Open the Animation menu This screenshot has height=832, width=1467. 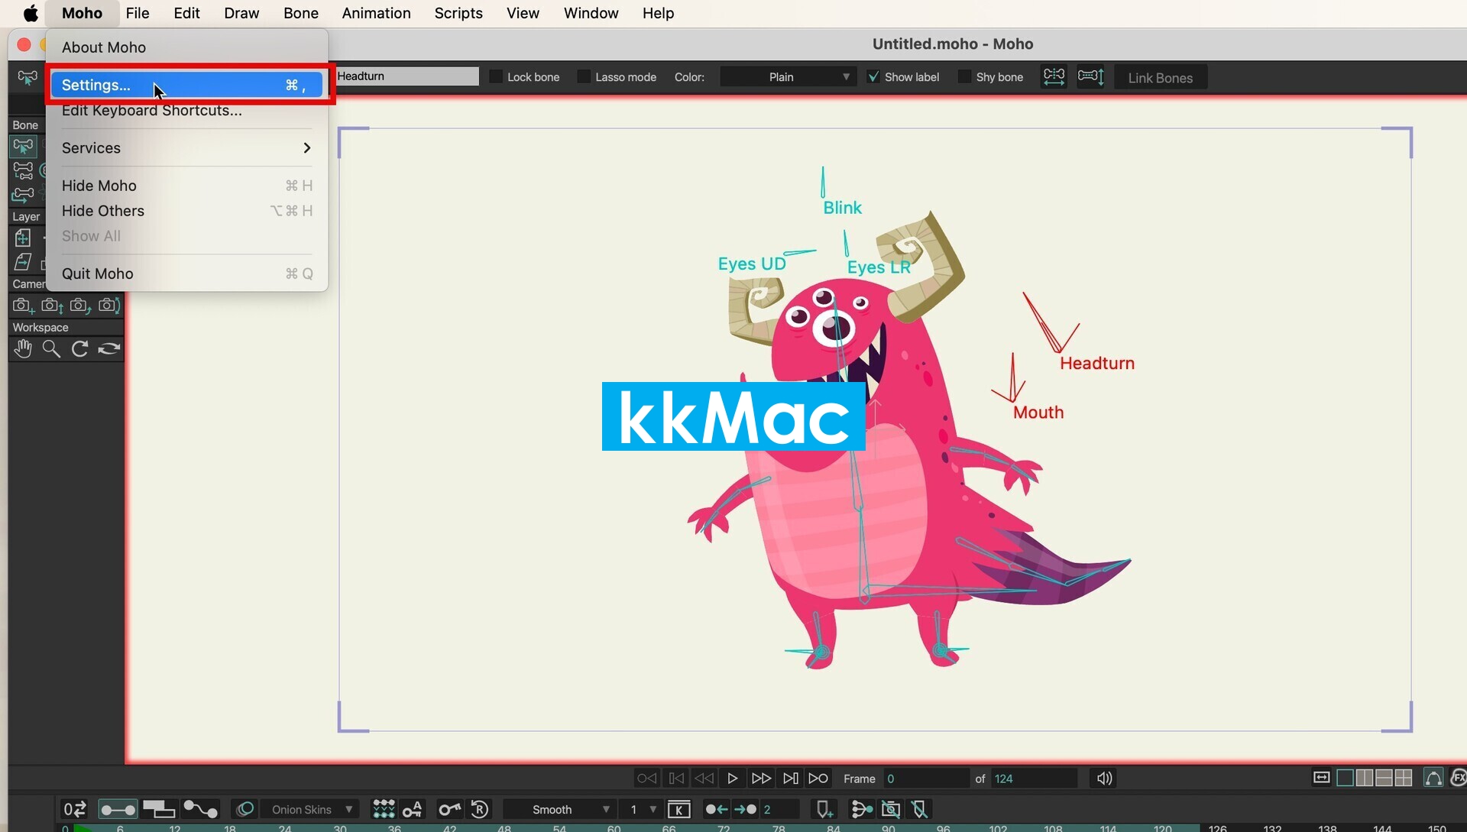point(376,13)
